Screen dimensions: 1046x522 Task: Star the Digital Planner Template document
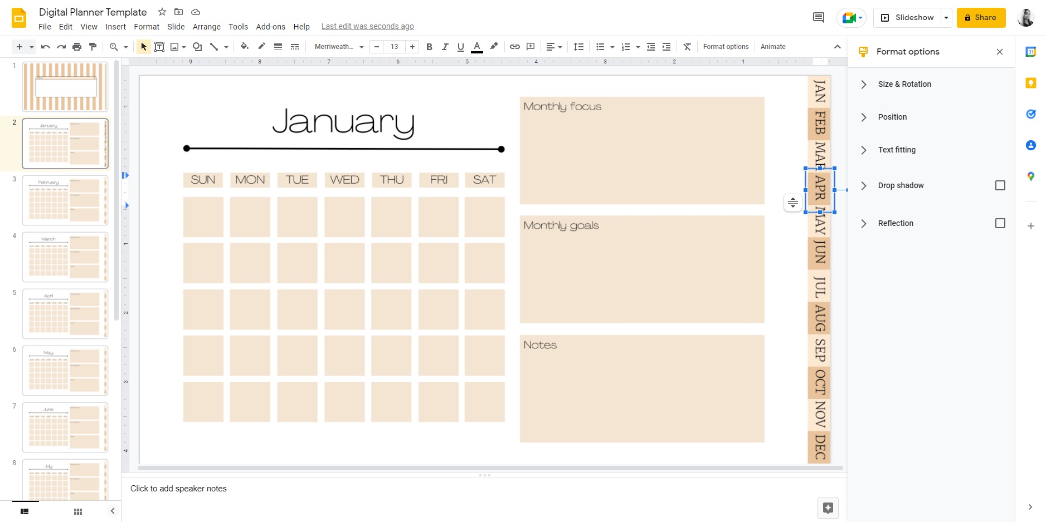point(162,12)
